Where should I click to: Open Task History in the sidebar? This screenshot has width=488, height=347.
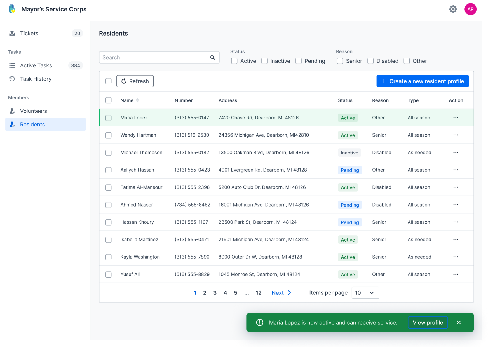(45, 79)
